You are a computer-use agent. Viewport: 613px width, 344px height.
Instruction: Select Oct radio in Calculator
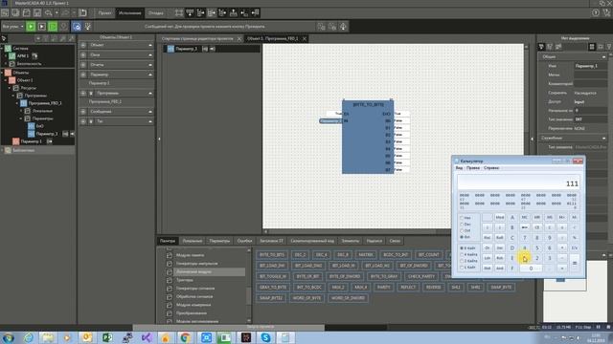point(462,231)
